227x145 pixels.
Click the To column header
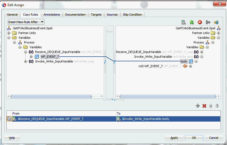pos(168,113)
